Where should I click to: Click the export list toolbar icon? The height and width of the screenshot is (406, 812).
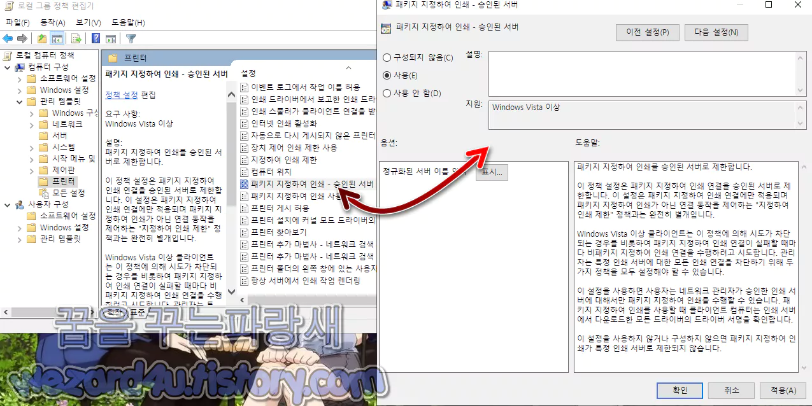[x=76, y=38]
